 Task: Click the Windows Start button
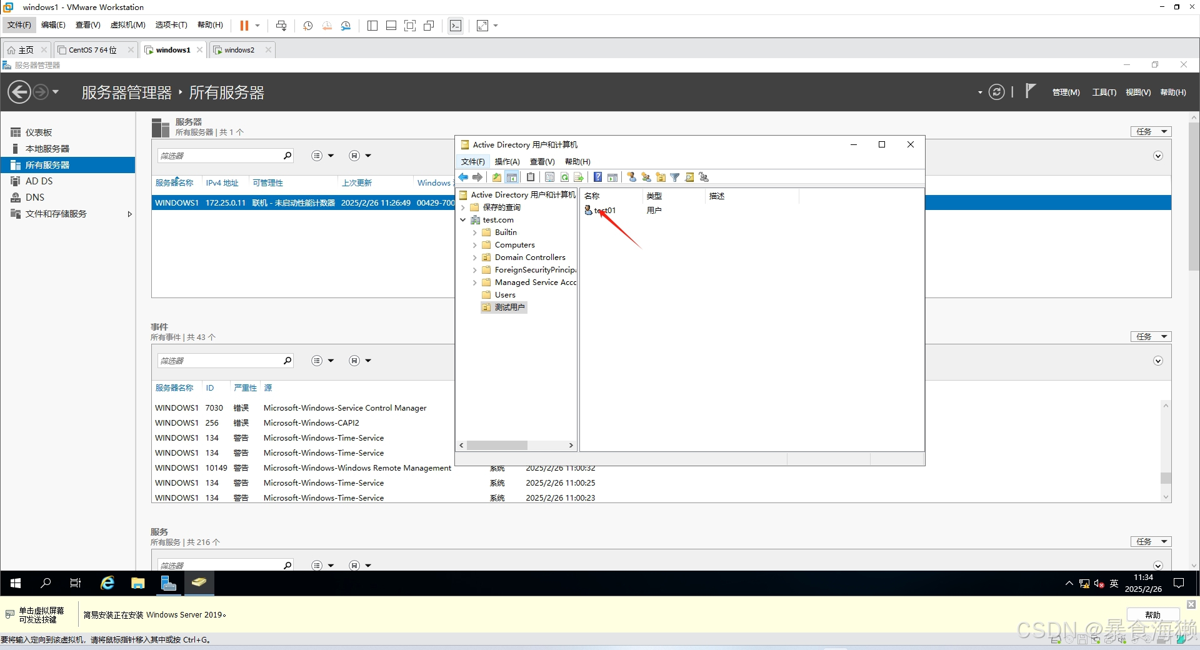coord(16,583)
